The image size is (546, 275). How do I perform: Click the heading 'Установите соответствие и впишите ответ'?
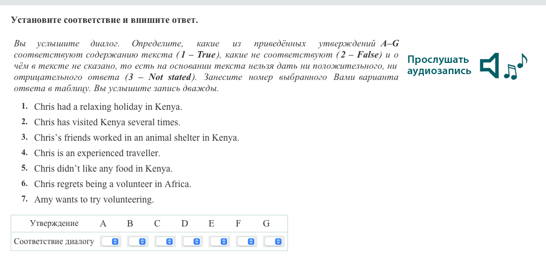(x=104, y=20)
